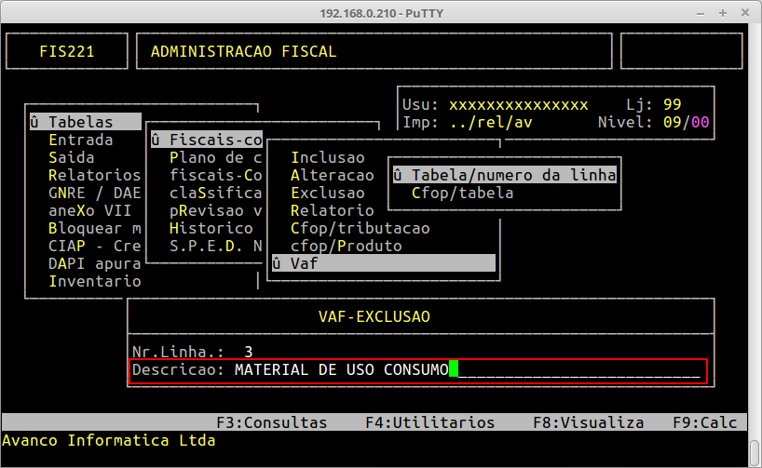This screenshot has width=762, height=468.
Task: Select Entrada in the Tabelas menu
Action: tap(81, 140)
